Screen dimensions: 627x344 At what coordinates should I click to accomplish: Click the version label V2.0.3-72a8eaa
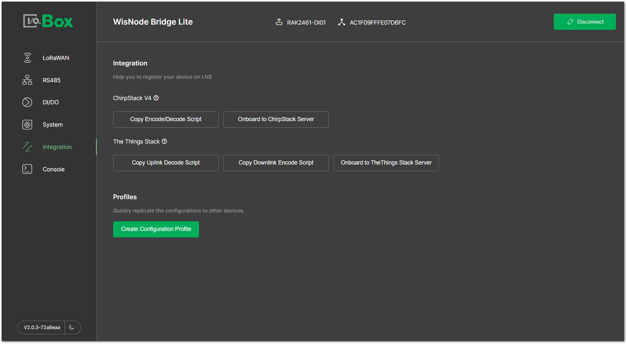click(42, 327)
